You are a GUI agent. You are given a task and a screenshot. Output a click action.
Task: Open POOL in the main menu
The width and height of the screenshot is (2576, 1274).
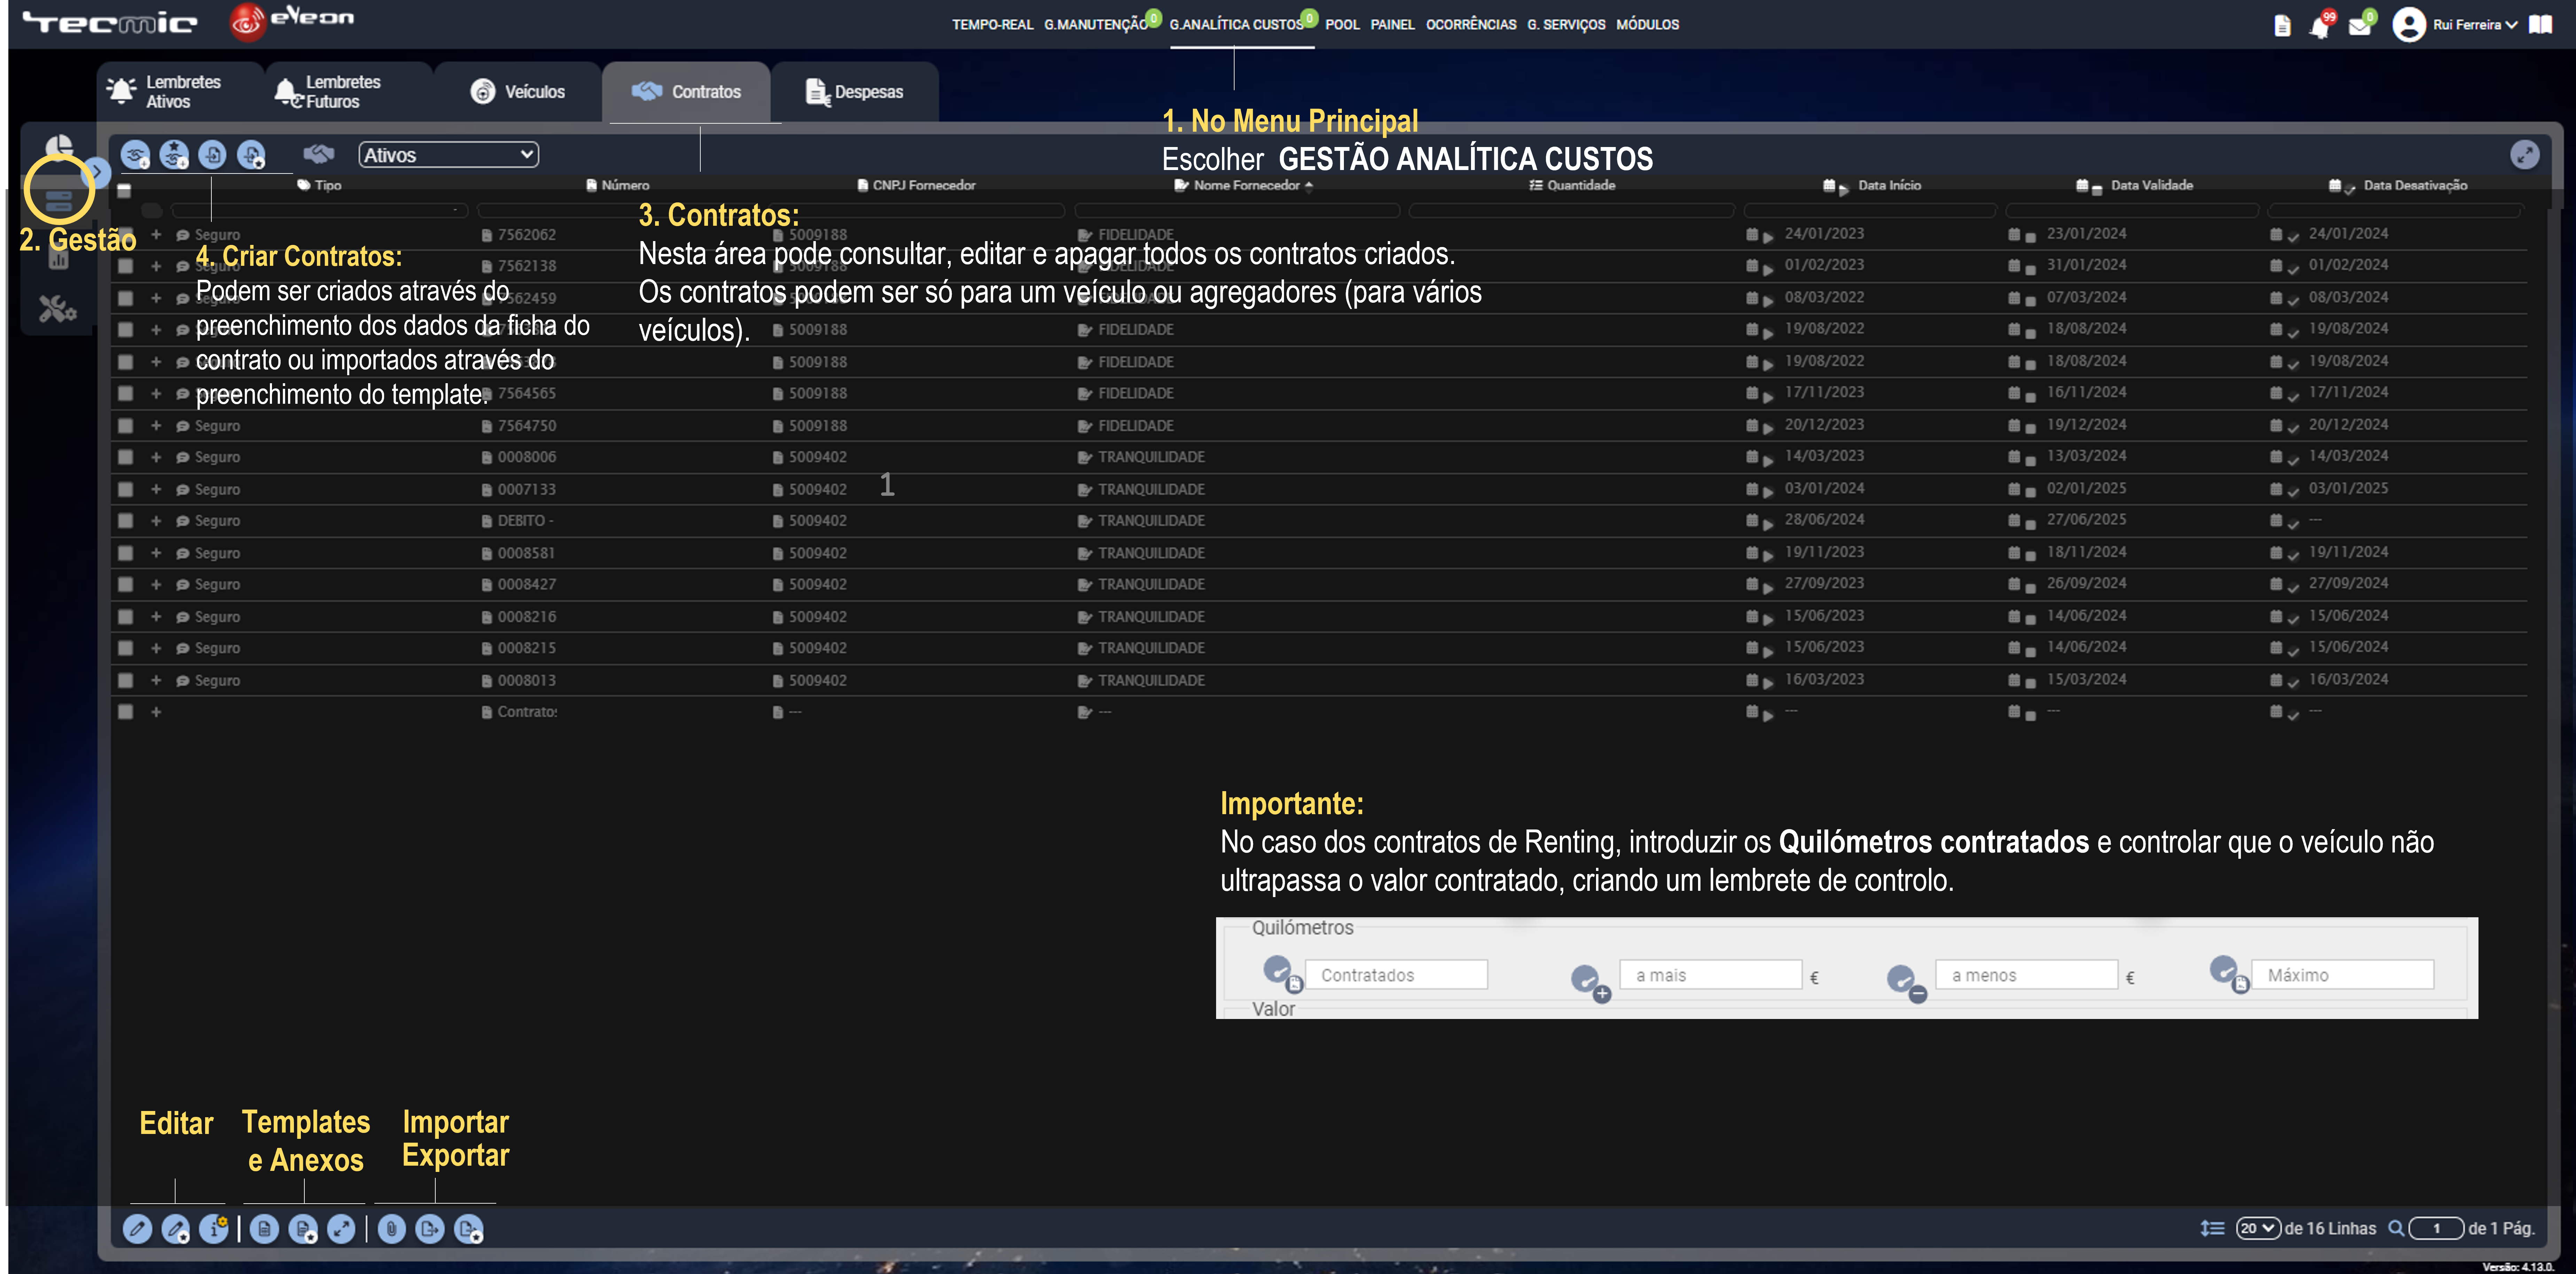tap(1342, 25)
